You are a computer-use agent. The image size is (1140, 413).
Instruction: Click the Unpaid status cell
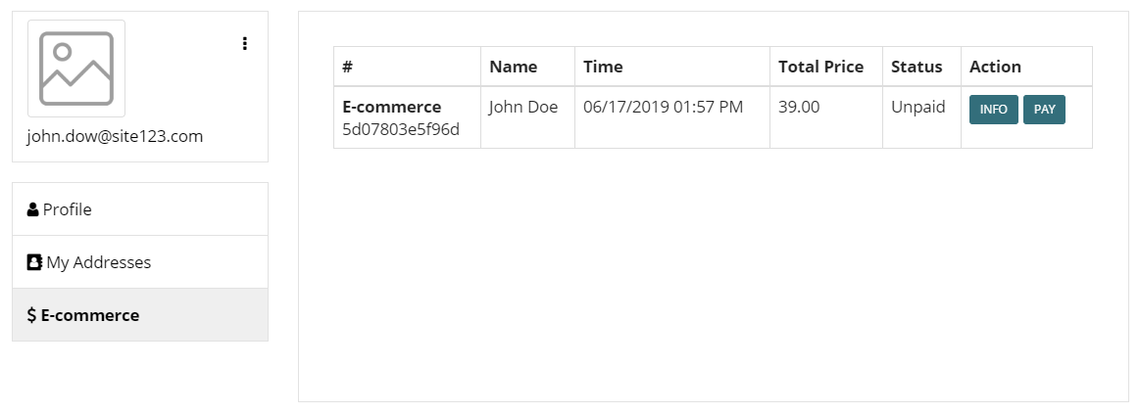(918, 107)
